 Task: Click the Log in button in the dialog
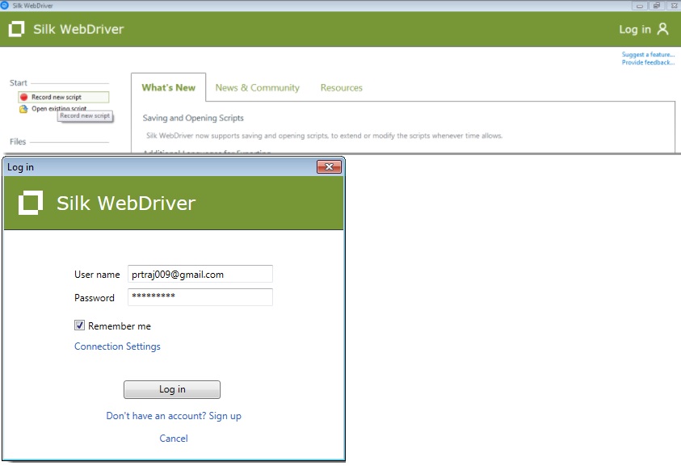(172, 389)
